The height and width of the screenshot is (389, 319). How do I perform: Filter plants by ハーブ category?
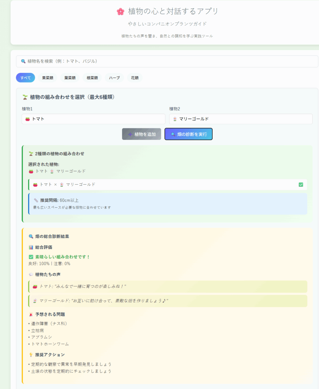tap(114, 78)
